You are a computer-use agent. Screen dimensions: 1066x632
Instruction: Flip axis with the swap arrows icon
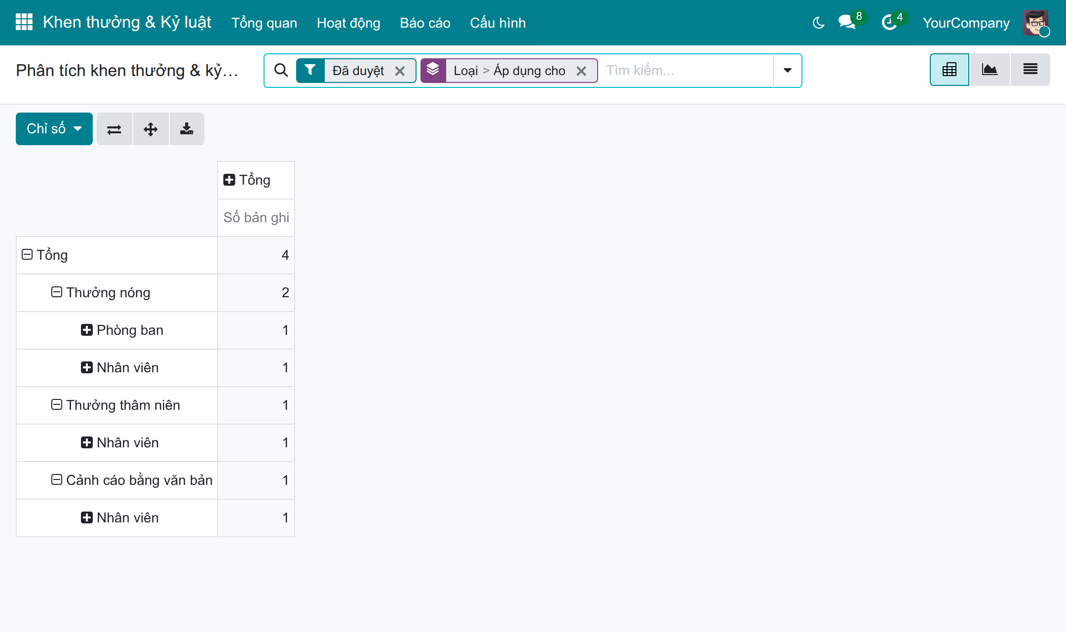pyautogui.click(x=114, y=129)
